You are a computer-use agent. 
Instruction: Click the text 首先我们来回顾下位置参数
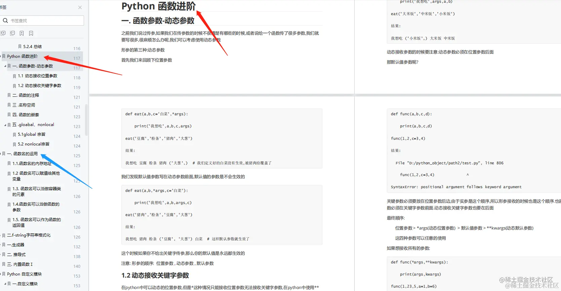[x=147, y=60]
